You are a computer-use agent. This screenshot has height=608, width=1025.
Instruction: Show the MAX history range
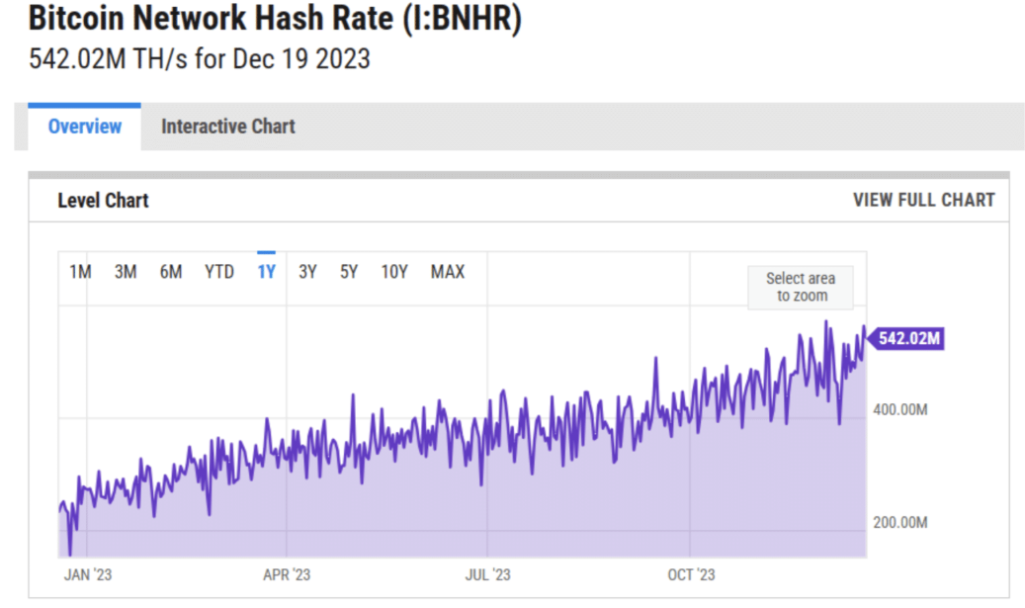447,272
